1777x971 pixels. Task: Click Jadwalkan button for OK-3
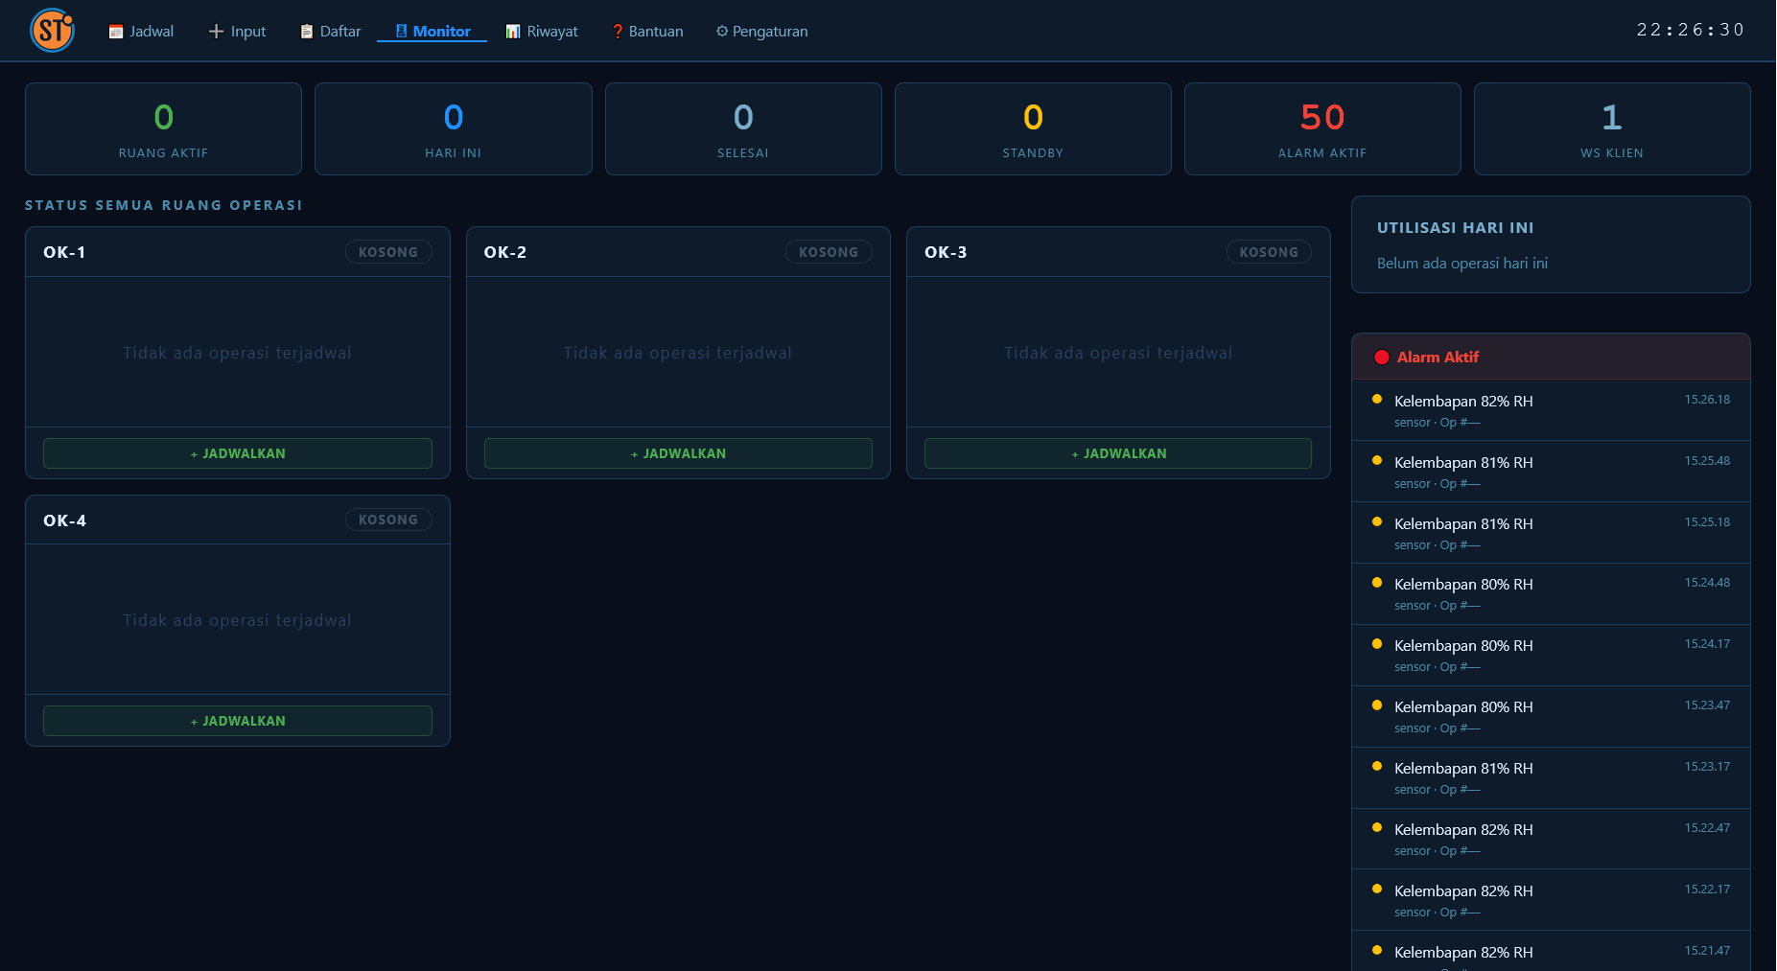[x=1118, y=453]
